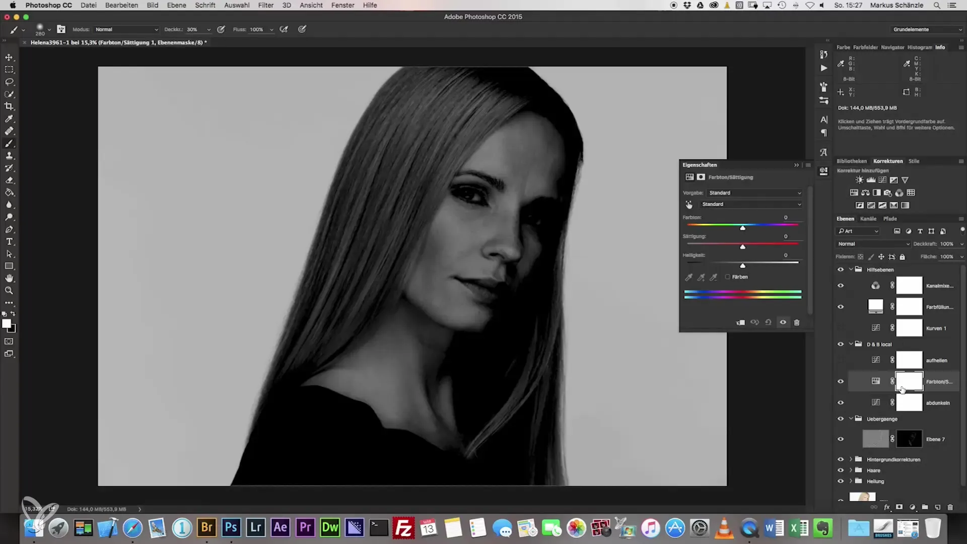
Task: Clip adjustment to layer below icon
Action: [x=740, y=322]
